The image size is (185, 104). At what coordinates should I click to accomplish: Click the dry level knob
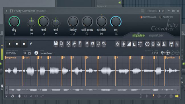pos(14,22)
